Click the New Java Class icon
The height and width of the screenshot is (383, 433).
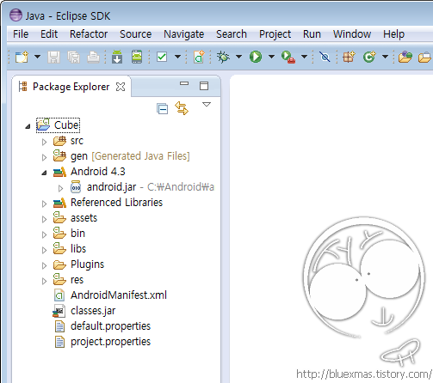(369, 57)
